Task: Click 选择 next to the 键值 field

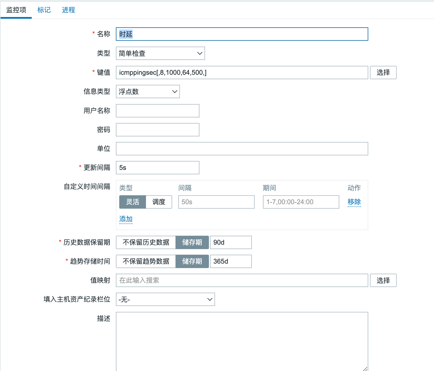Action: pyautogui.click(x=383, y=73)
